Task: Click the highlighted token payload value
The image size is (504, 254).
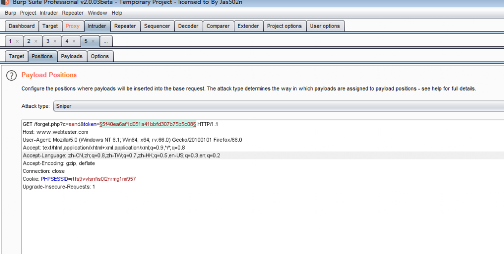Action: click(x=148, y=125)
